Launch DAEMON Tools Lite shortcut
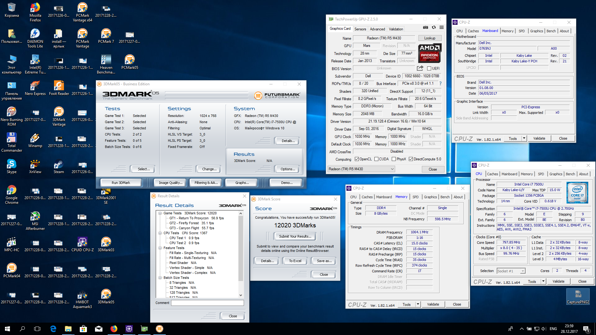 (35, 38)
